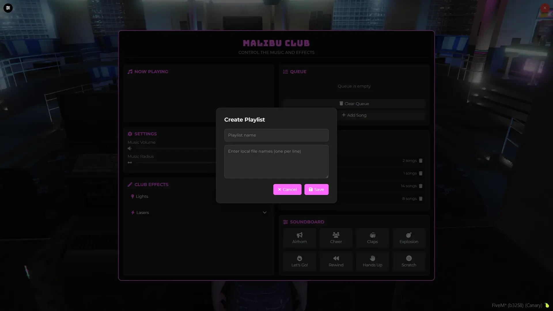Delete the playlist with 14 songs
This screenshot has width=553, height=311.
[421, 186]
